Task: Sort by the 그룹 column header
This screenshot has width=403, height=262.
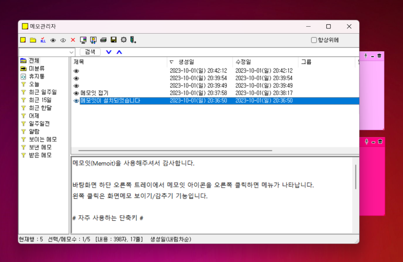Action: (326, 62)
